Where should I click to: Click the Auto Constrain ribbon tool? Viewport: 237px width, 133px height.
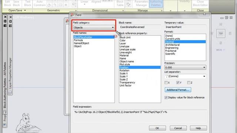[x=40, y=3]
